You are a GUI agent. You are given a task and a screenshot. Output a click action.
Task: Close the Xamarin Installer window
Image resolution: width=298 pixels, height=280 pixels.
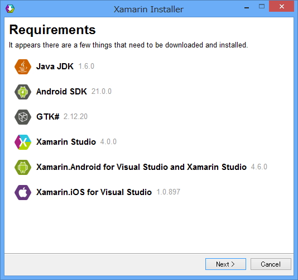pos(282,7)
